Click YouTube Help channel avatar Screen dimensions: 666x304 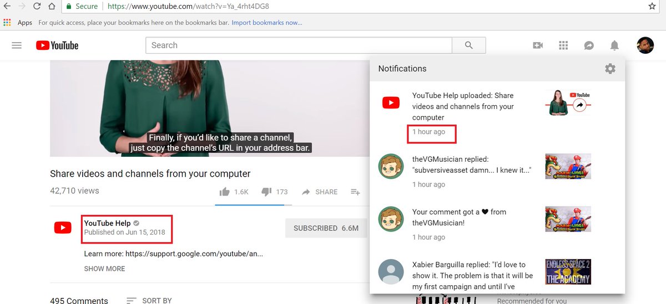(x=63, y=228)
